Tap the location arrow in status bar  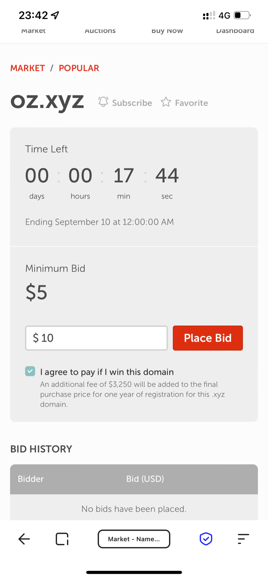[x=55, y=15]
